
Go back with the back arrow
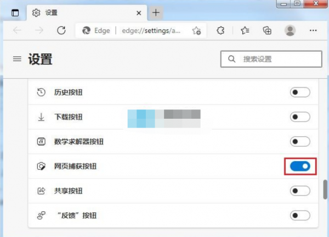pyautogui.click(x=17, y=30)
